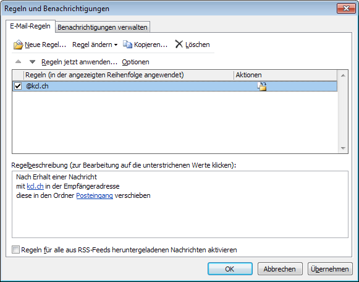
Task: Move rule up with the up arrow
Action: coord(19,62)
